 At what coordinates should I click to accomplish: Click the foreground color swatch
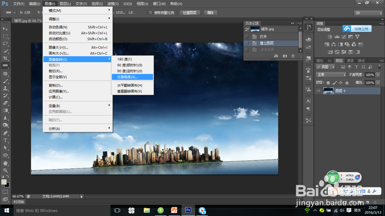point(4,182)
